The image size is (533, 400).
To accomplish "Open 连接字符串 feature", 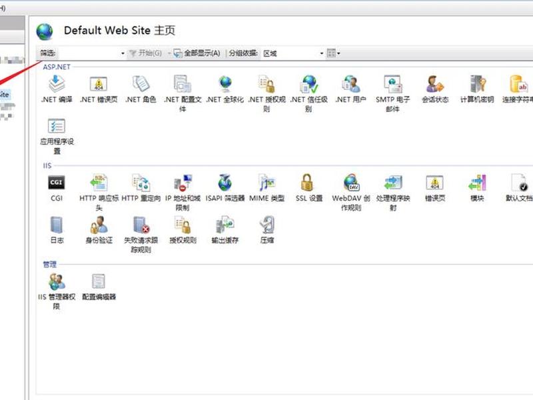I will pyautogui.click(x=518, y=89).
